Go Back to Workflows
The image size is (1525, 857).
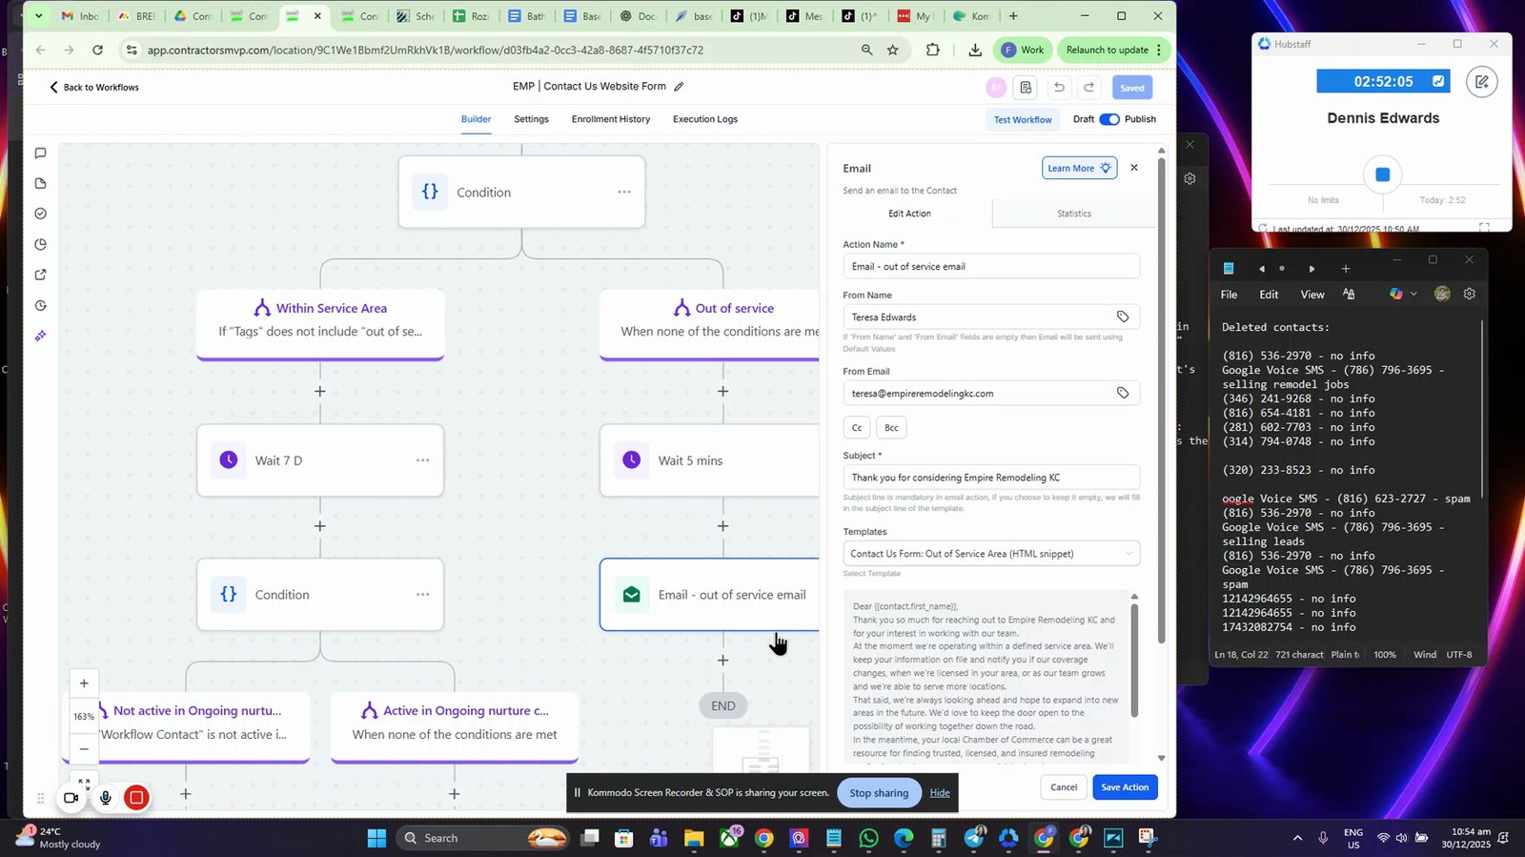pyautogui.click(x=94, y=87)
